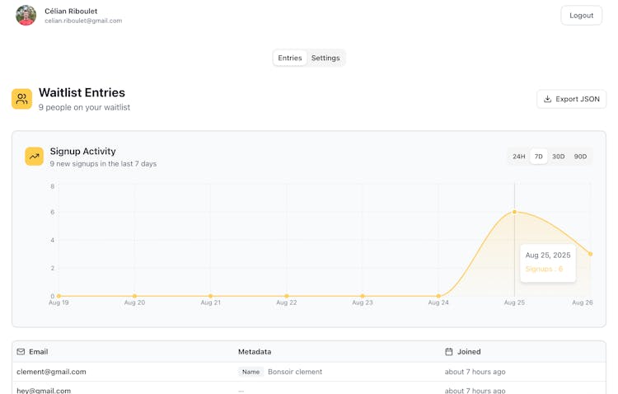This screenshot has height=394, width=618.
Task: Click the Metadata column header
Action: coord(255,352)
